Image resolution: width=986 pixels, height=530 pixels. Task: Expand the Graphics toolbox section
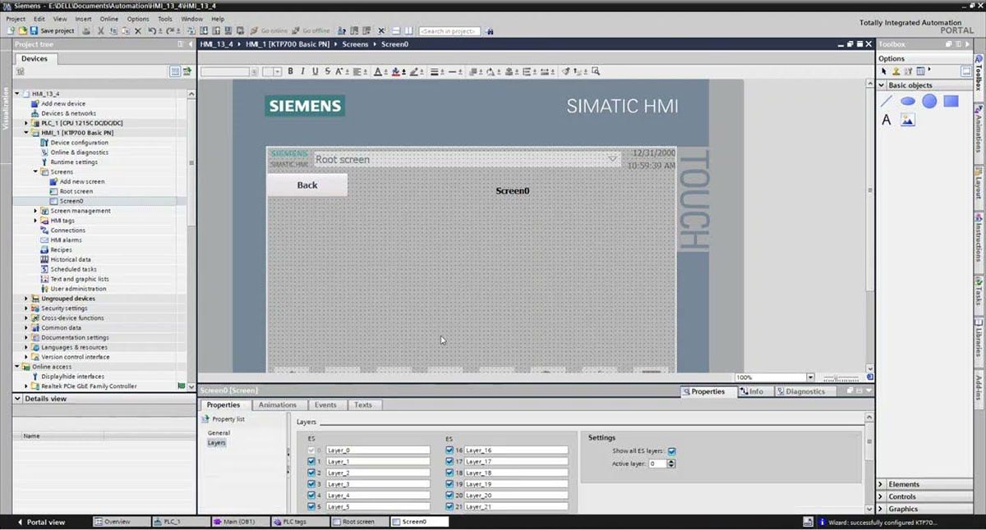pyautogui.click(x=882, y=509)
